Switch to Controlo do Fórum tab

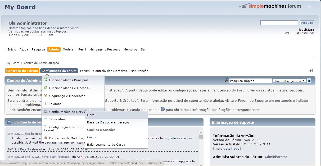tap(22, 71)
